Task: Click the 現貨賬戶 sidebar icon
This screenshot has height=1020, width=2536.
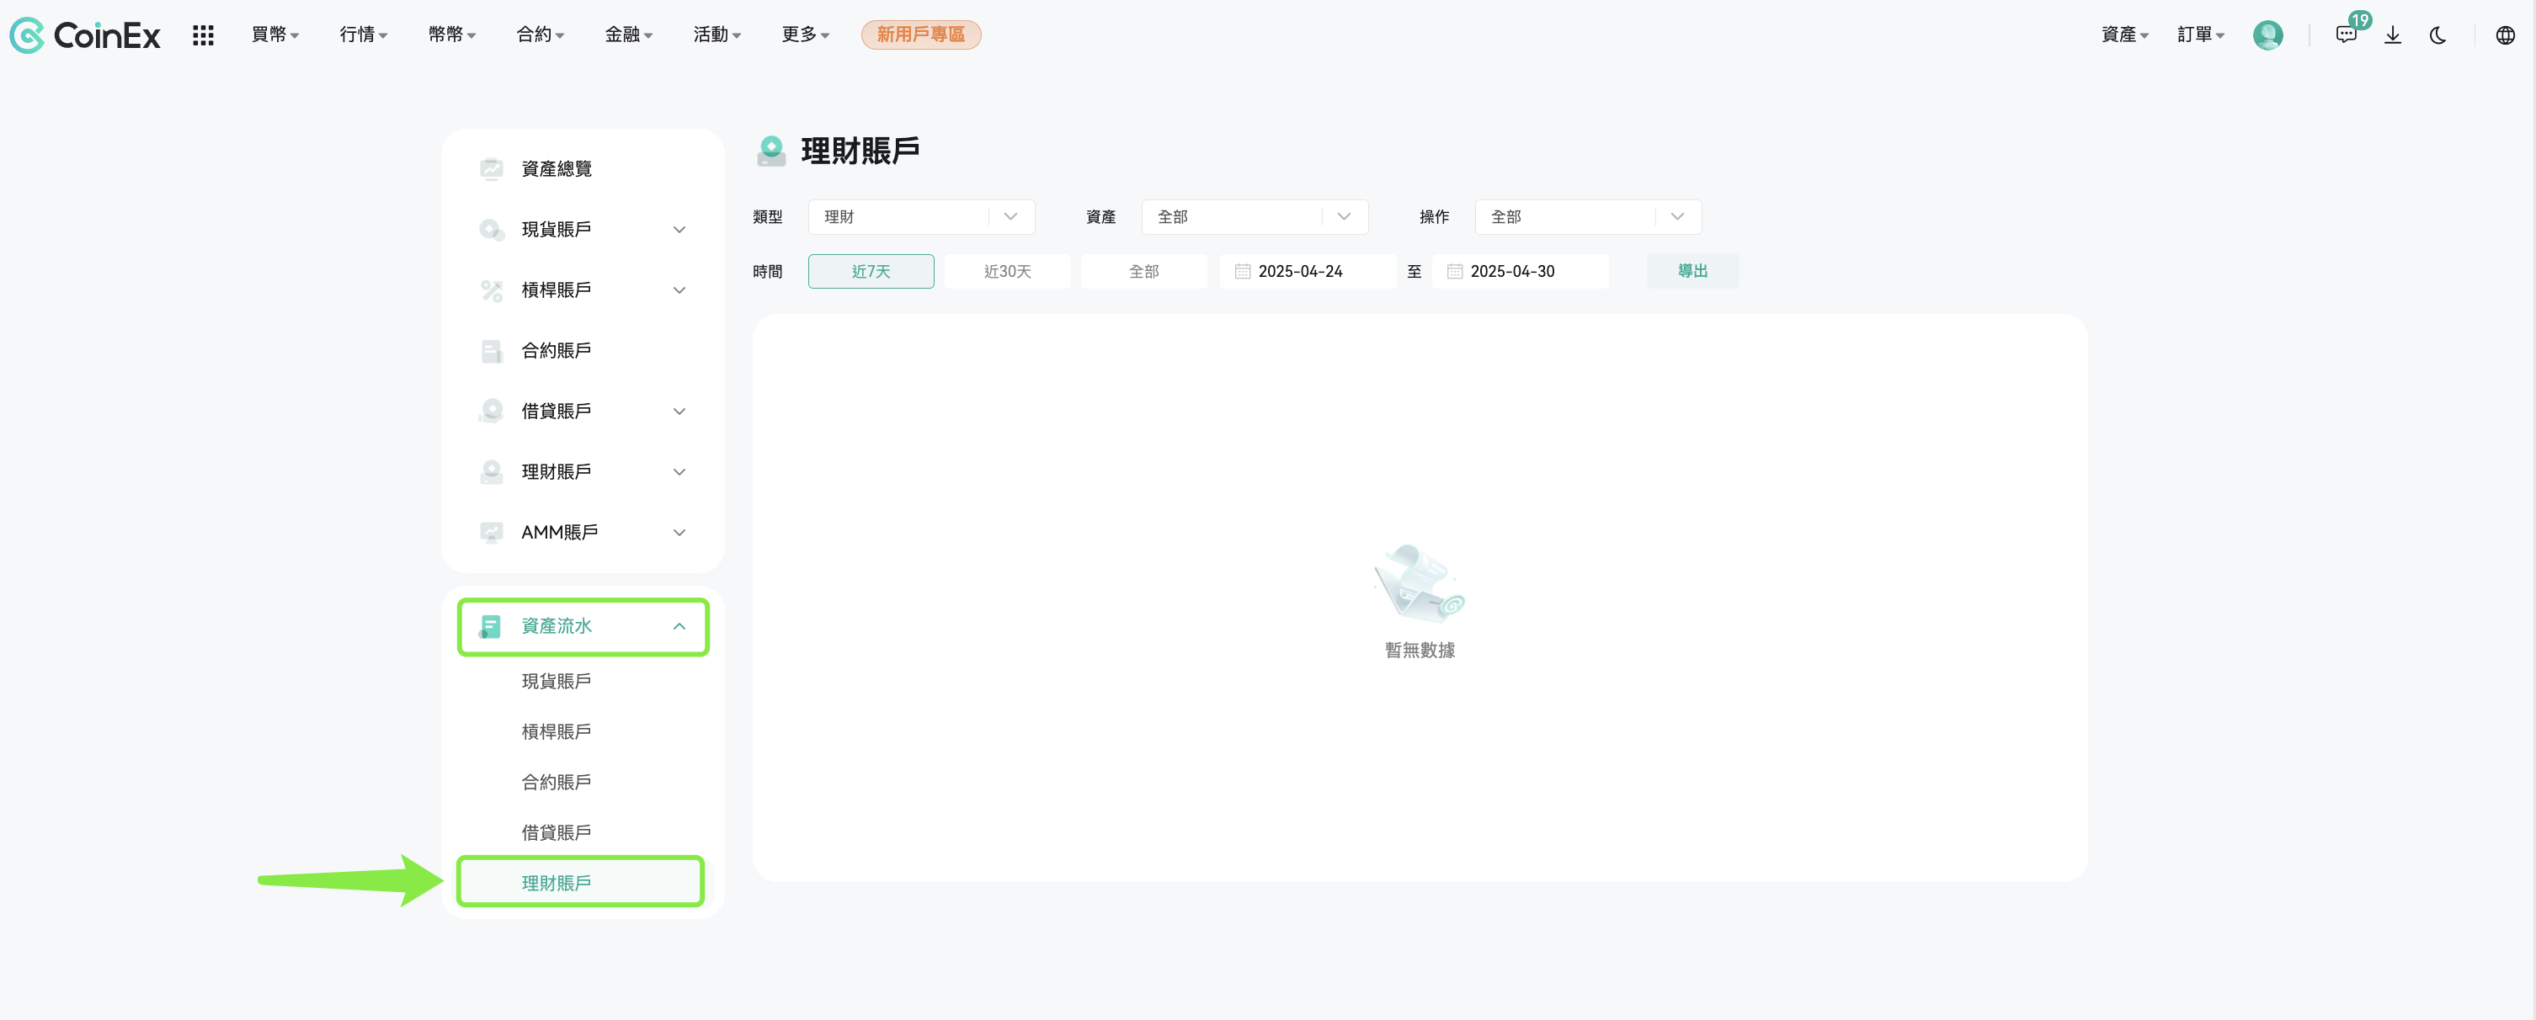Action: point(491,229)
